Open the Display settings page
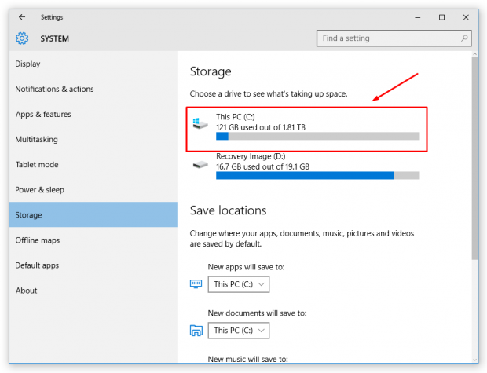 (x=28, y=64)
